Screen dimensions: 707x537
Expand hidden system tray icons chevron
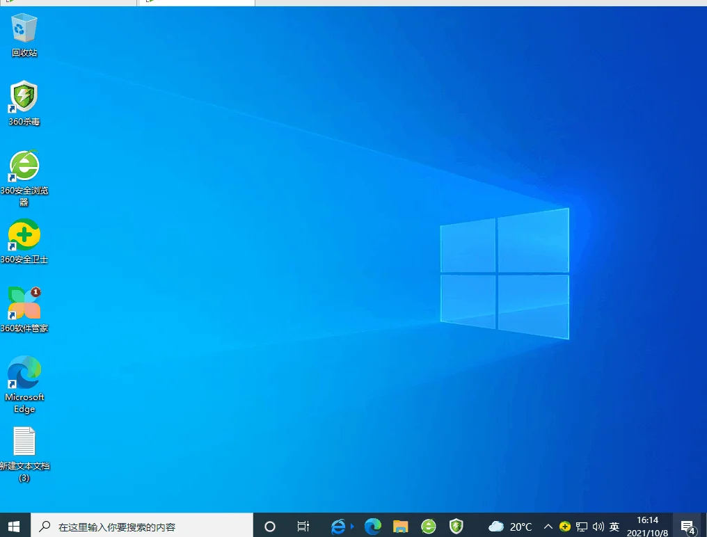click(x=548, y=526)
